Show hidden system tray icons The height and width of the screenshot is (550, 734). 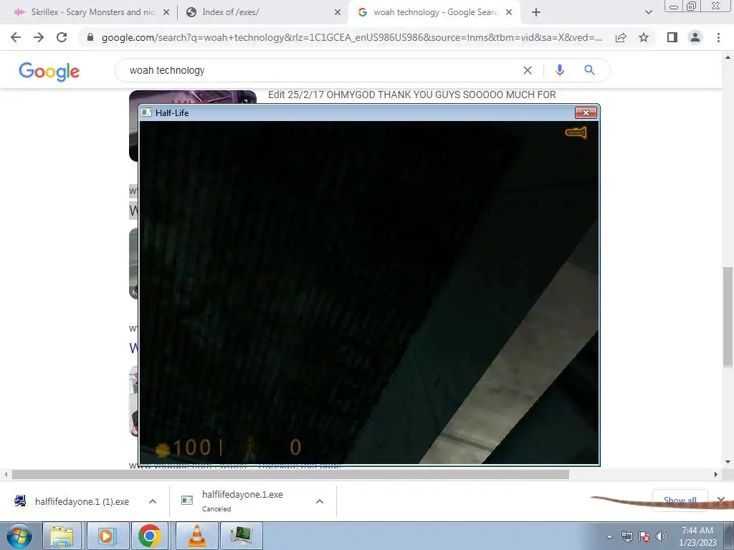(x=609, y=536)
